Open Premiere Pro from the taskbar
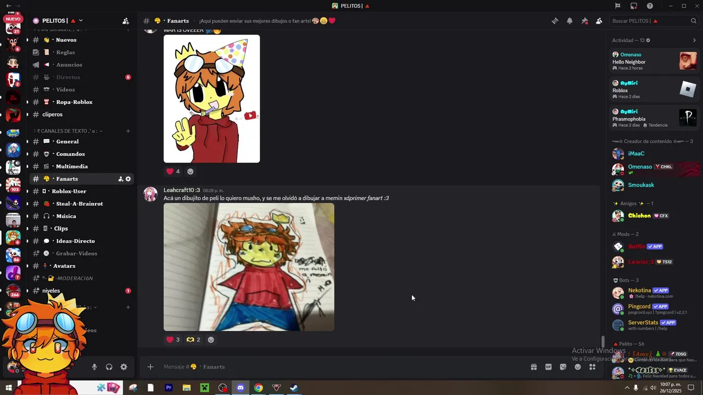 [169, 388]
